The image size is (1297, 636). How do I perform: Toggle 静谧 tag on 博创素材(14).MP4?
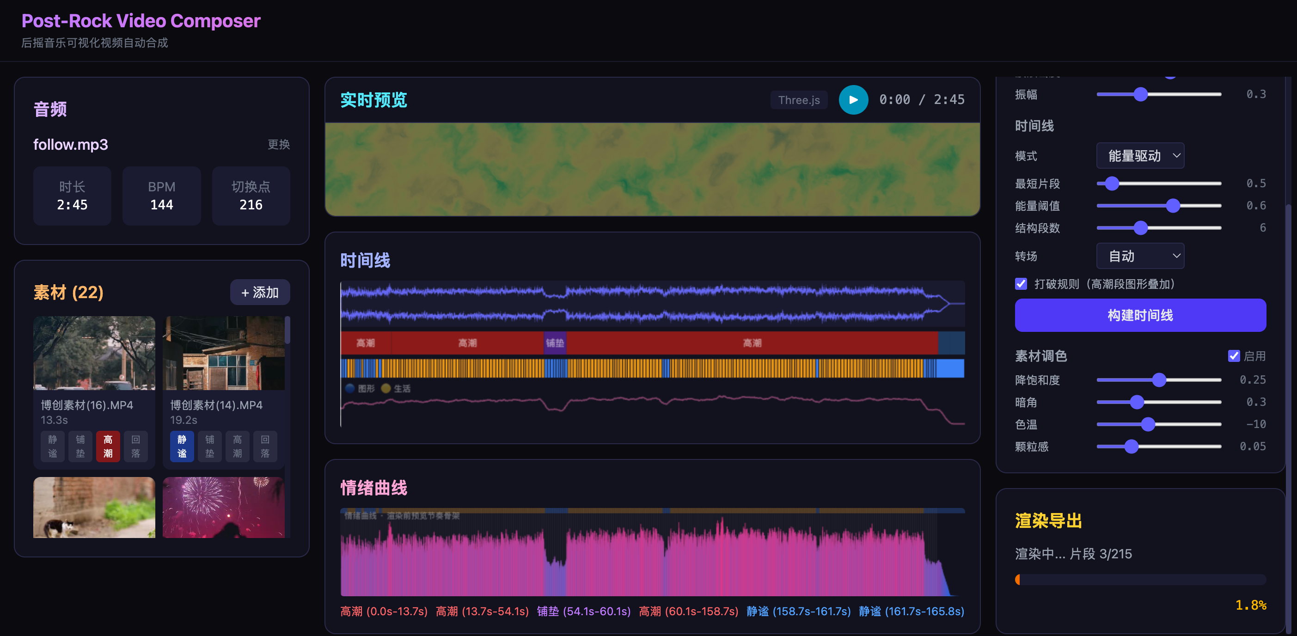click(182, 446)
